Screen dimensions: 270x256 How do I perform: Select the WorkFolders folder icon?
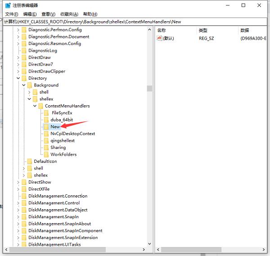point(46,154)
